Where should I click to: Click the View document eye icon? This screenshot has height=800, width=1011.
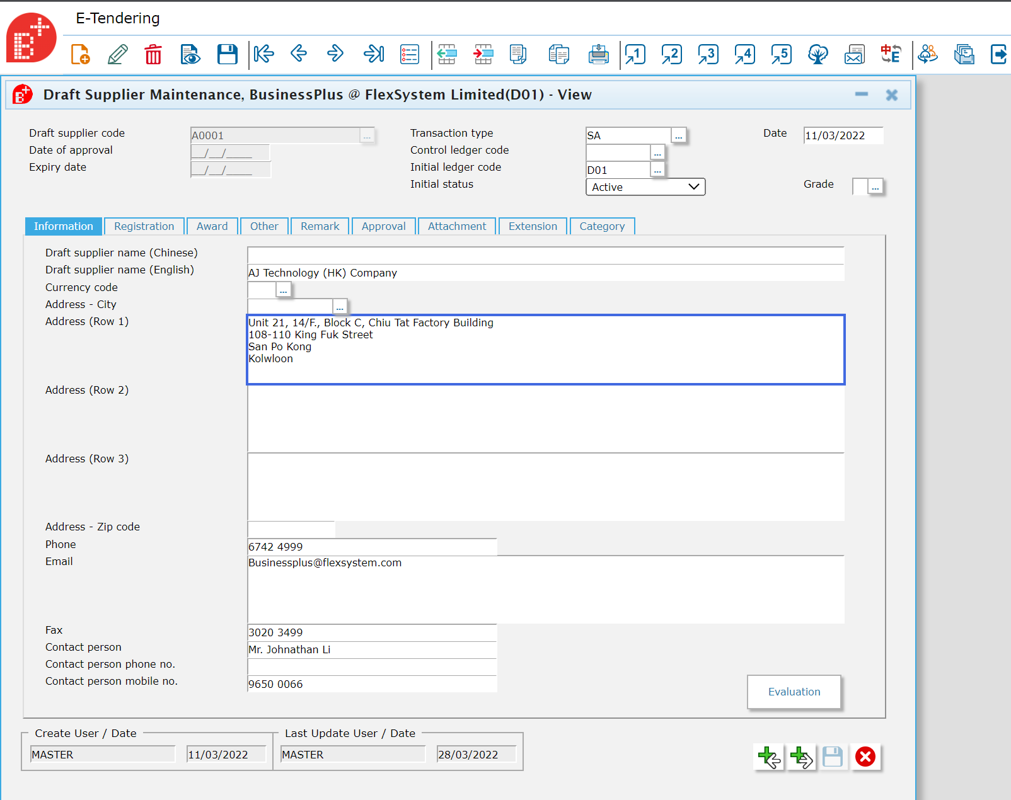[190, 54]
